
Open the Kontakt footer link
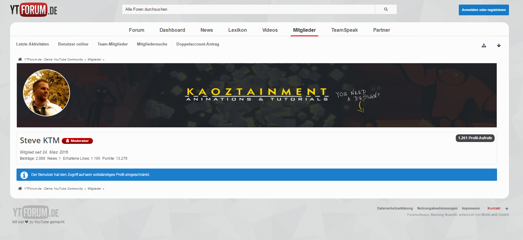(494, 208)
